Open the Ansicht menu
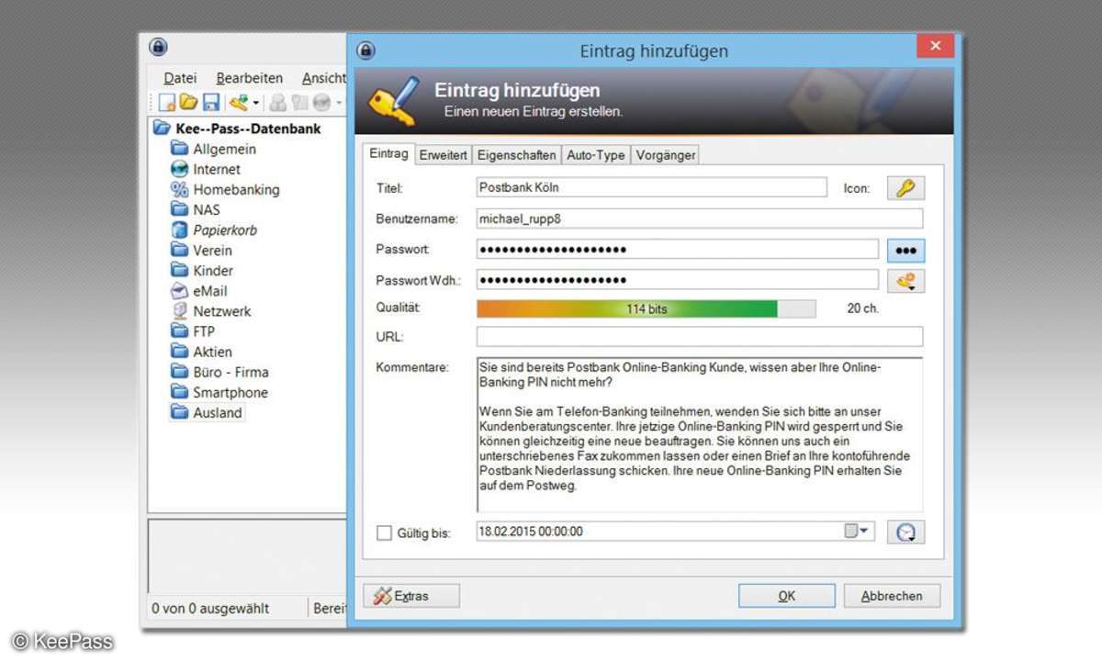1102x661 pixels. click(x=323, y=78)
